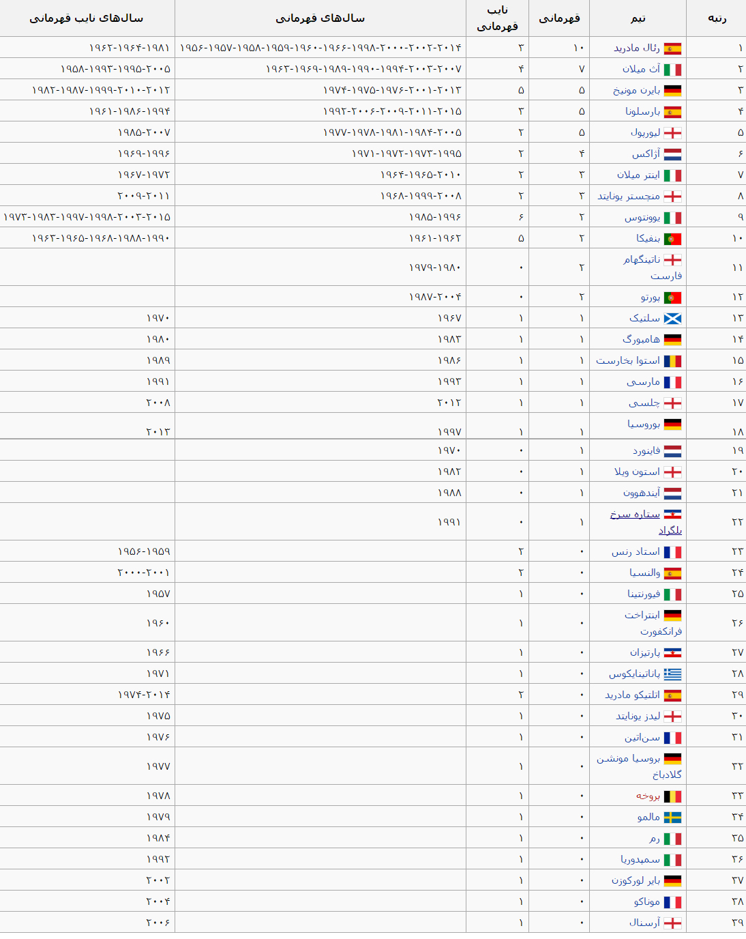Select the سال‌های قهرمانی column header
This screenshot has width=746, height=939.
point(320,18)
